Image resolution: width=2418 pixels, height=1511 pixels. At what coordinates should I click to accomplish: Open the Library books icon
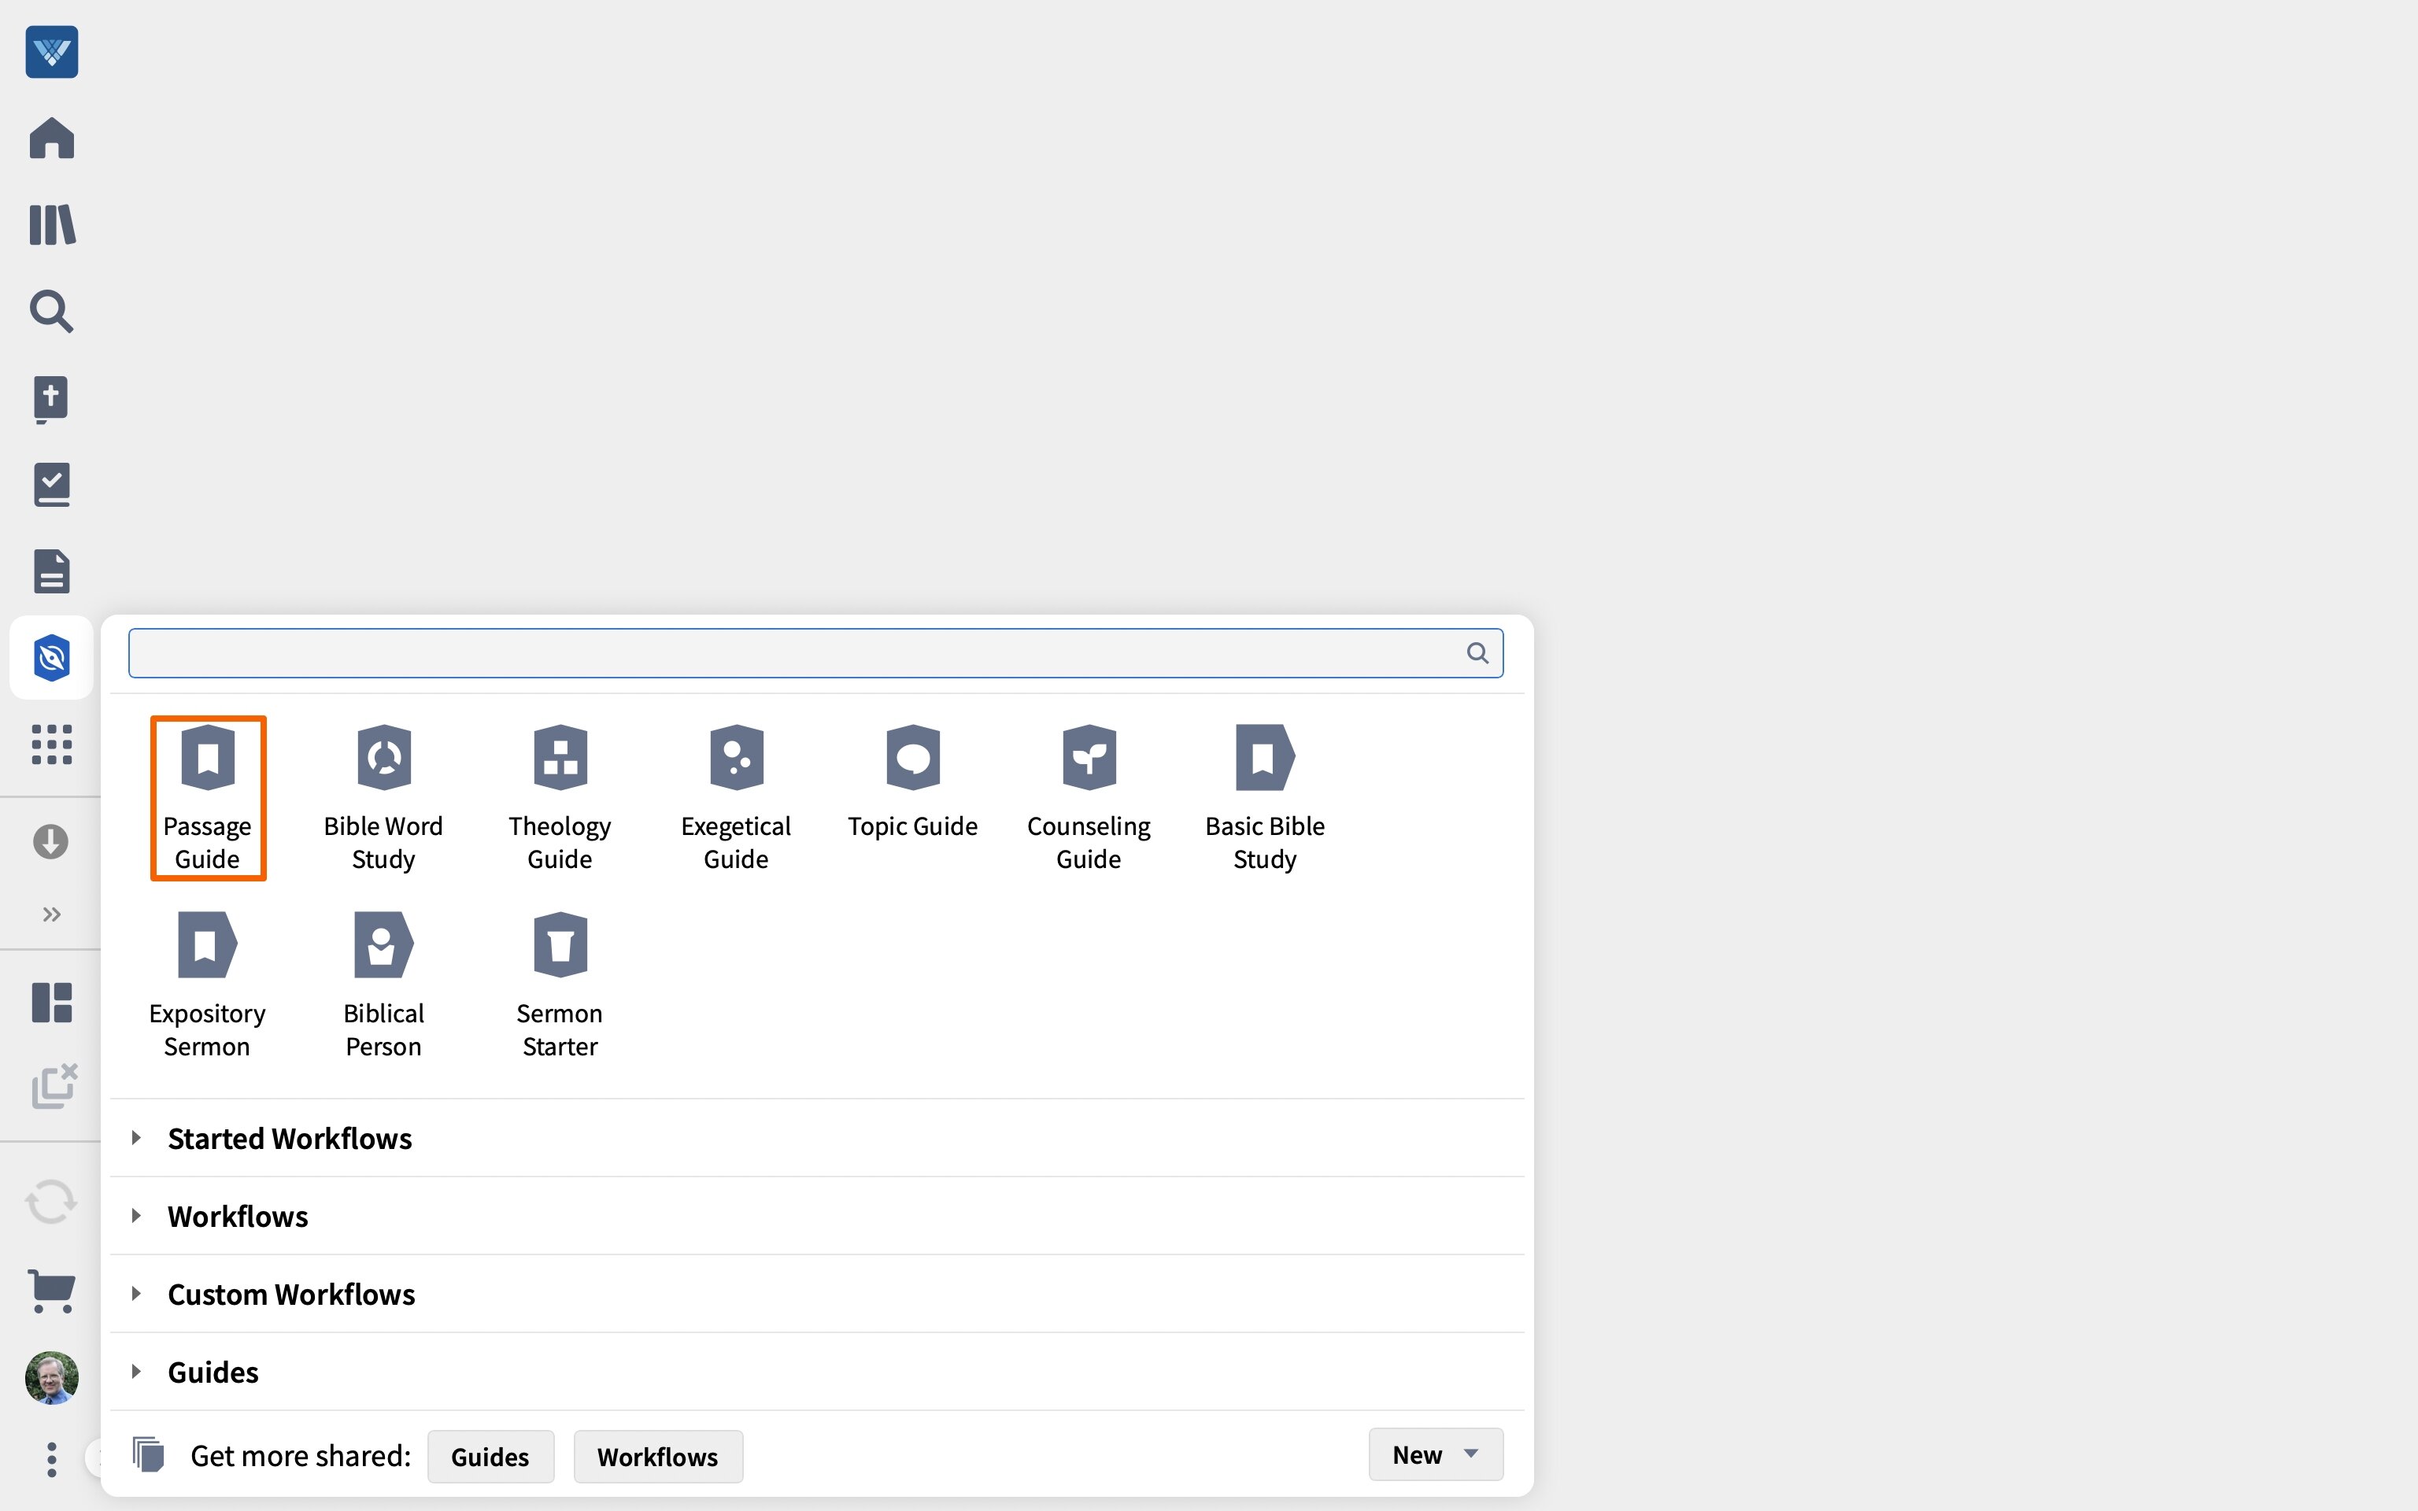tap(52, 225)
